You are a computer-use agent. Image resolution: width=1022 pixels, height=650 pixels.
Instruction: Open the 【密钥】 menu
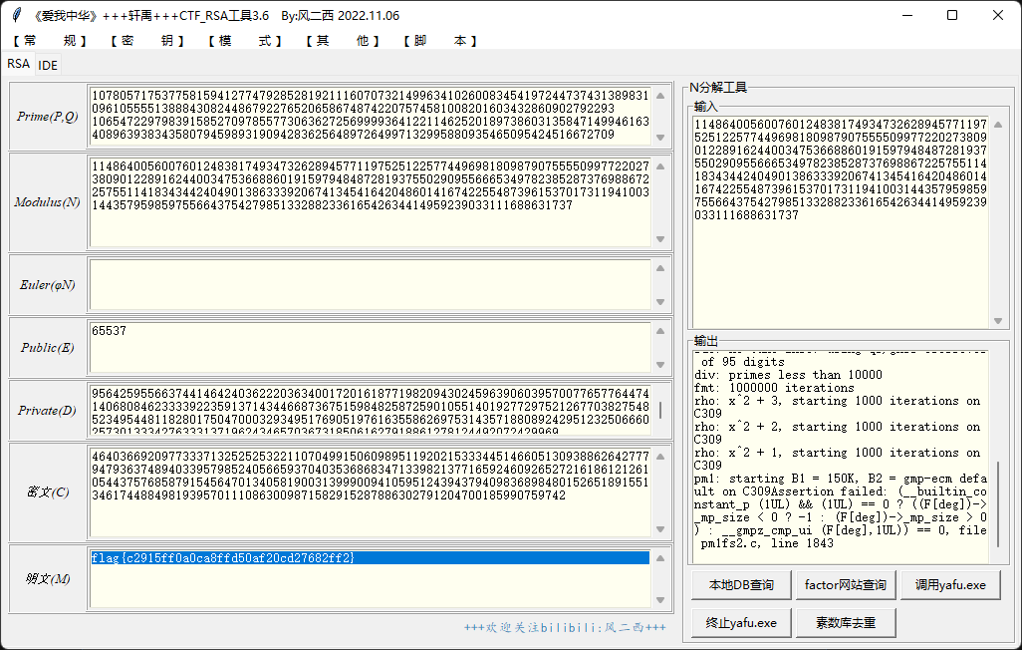pyautogui.click(x=147, y=41)
